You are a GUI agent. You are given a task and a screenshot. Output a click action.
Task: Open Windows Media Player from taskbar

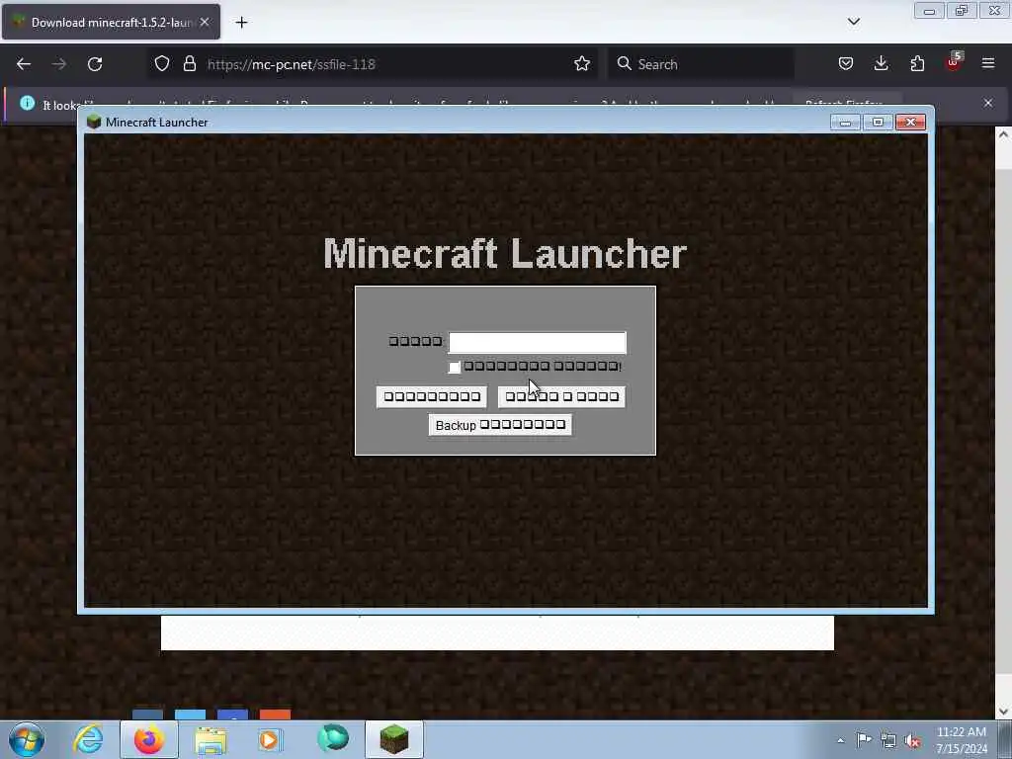coord(271,739)
